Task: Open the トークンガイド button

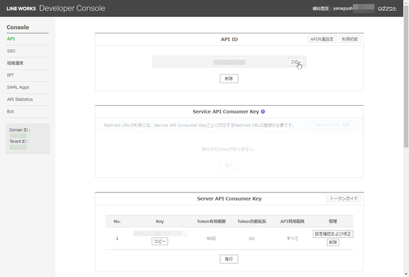Action: 344,199
